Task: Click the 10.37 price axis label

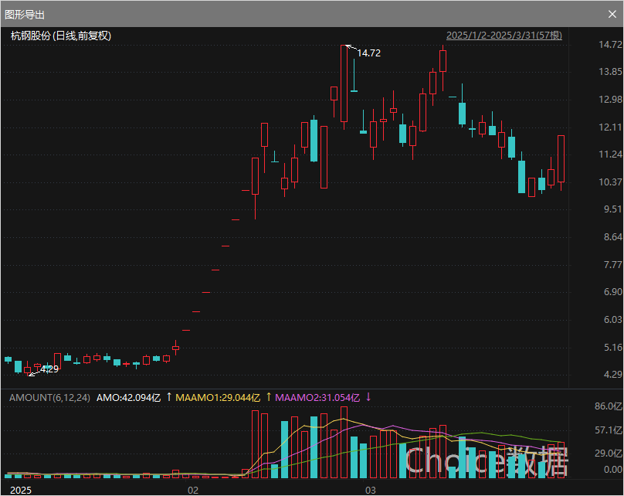Action: pos(610,182)
